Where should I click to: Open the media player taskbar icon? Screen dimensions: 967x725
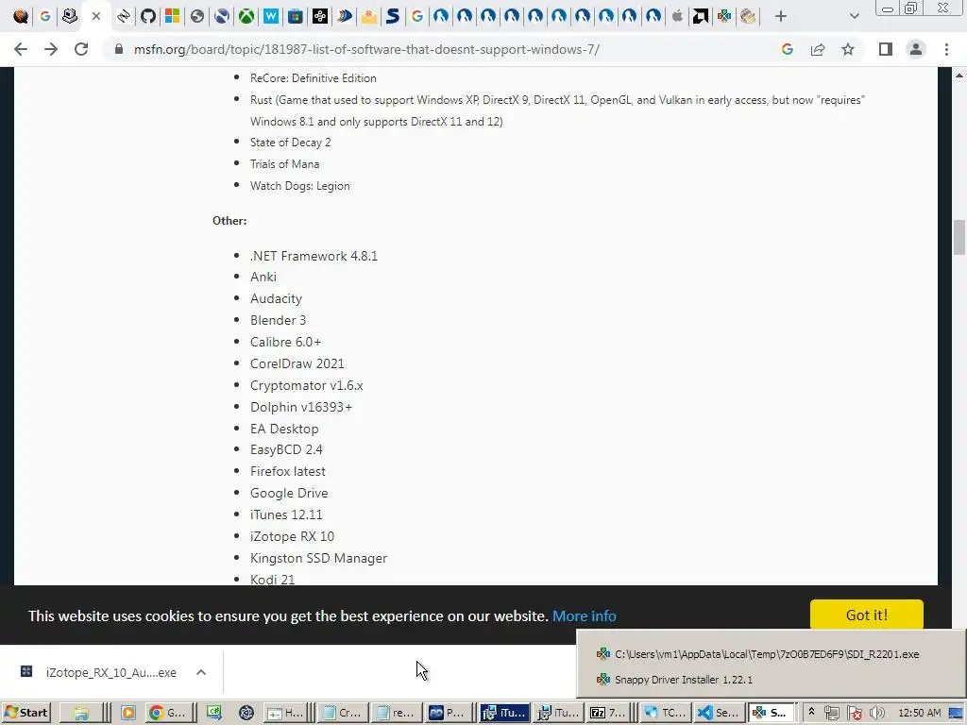[128, 713]
